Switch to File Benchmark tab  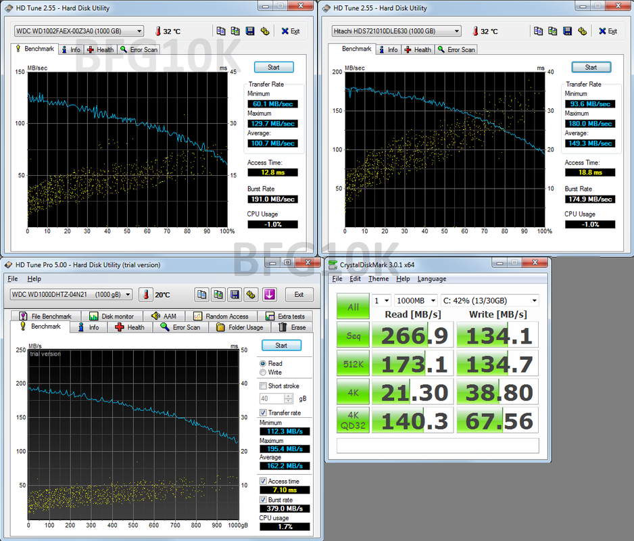[x=46, y=316]
